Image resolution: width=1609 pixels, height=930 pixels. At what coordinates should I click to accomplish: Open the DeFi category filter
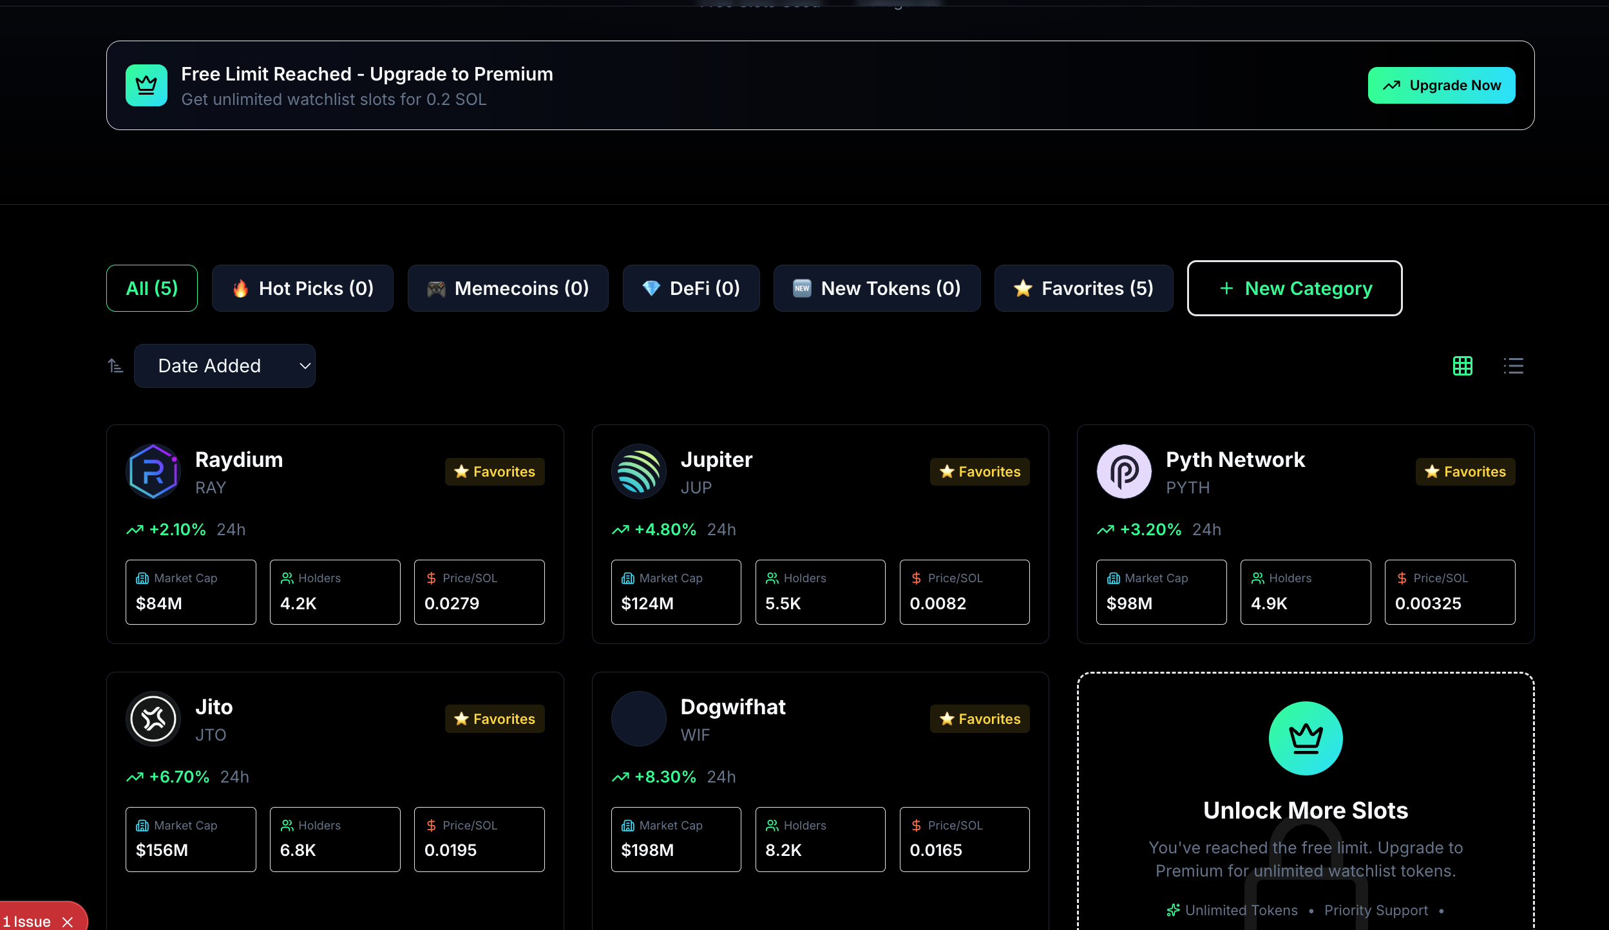pyautogui.click(x=690, y=288)
